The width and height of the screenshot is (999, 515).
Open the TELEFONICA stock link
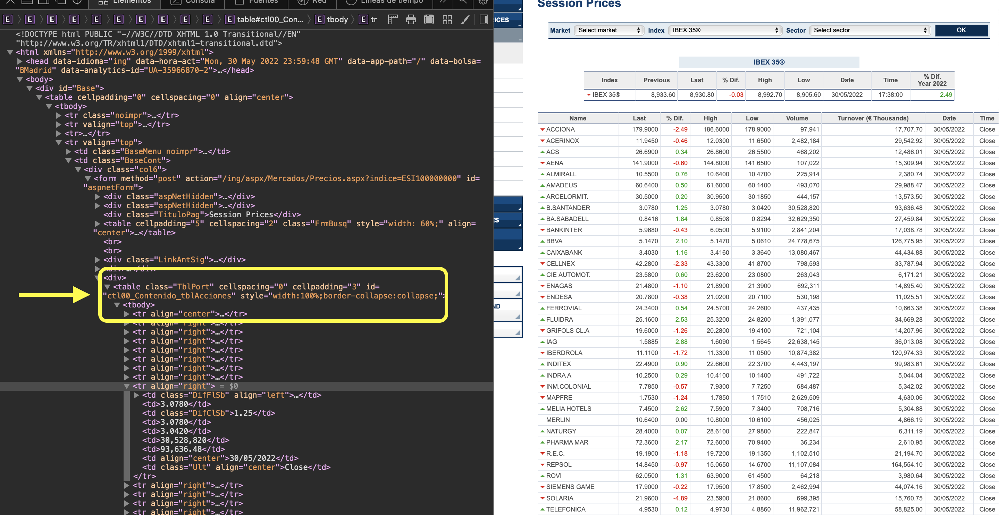[x=566, y=509]
